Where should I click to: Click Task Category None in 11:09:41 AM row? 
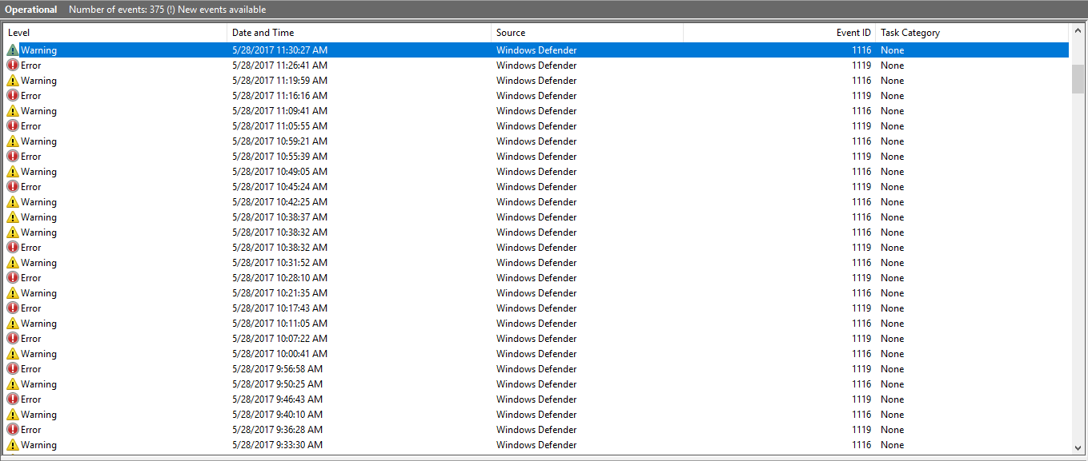click(x=893, y=111)
